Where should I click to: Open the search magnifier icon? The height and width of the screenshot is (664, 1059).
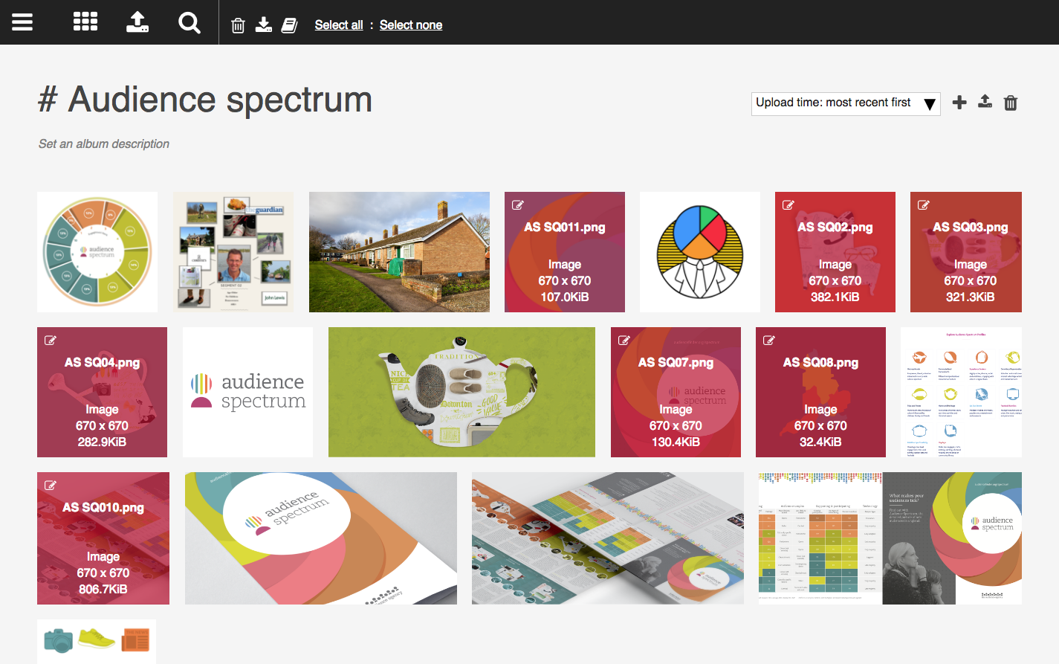pyautogui.click(x=190, y=22)
